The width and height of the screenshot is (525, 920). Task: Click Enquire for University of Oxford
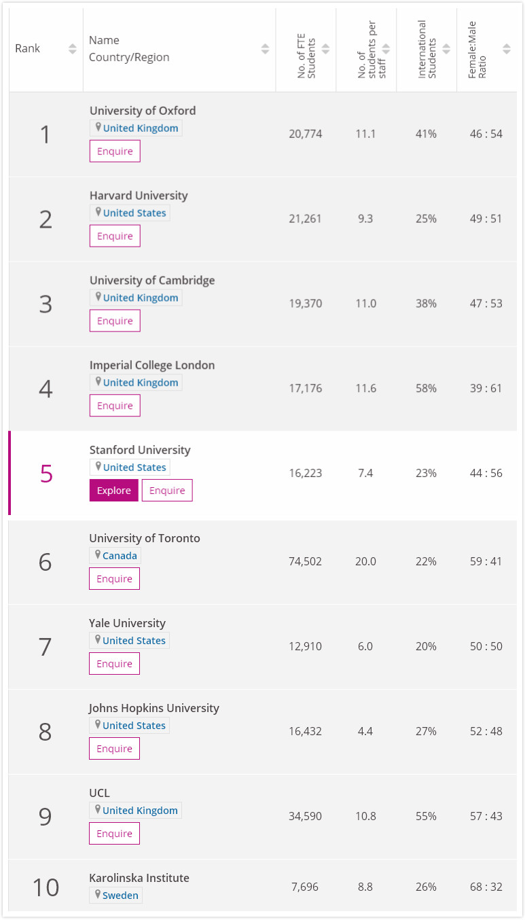115,152
